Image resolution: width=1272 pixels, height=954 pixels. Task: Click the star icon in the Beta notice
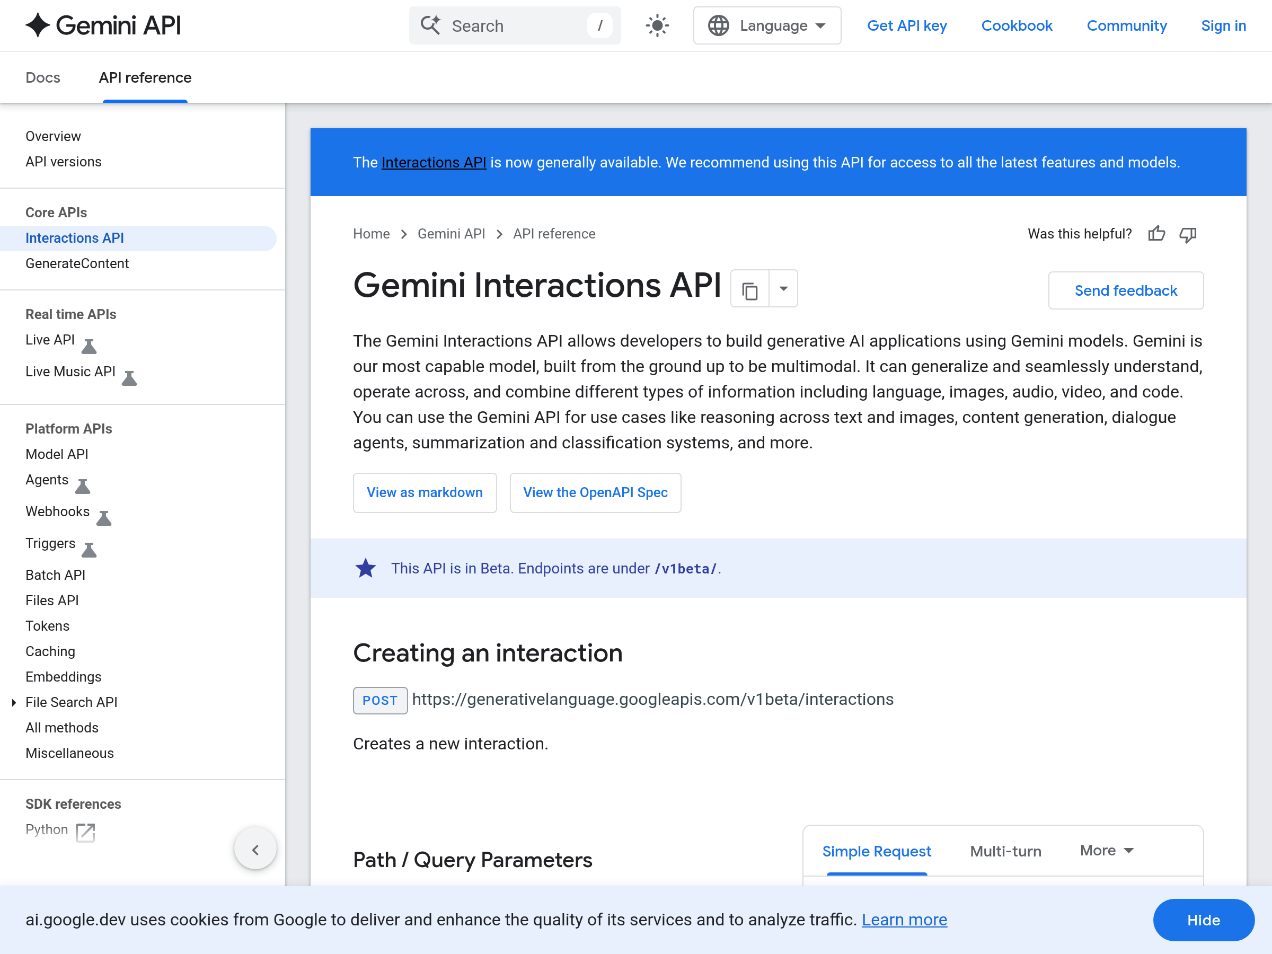pyautogui.click(x=365, y=568)
